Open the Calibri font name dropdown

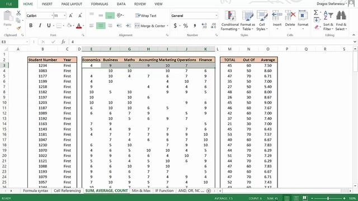[52, 16]
